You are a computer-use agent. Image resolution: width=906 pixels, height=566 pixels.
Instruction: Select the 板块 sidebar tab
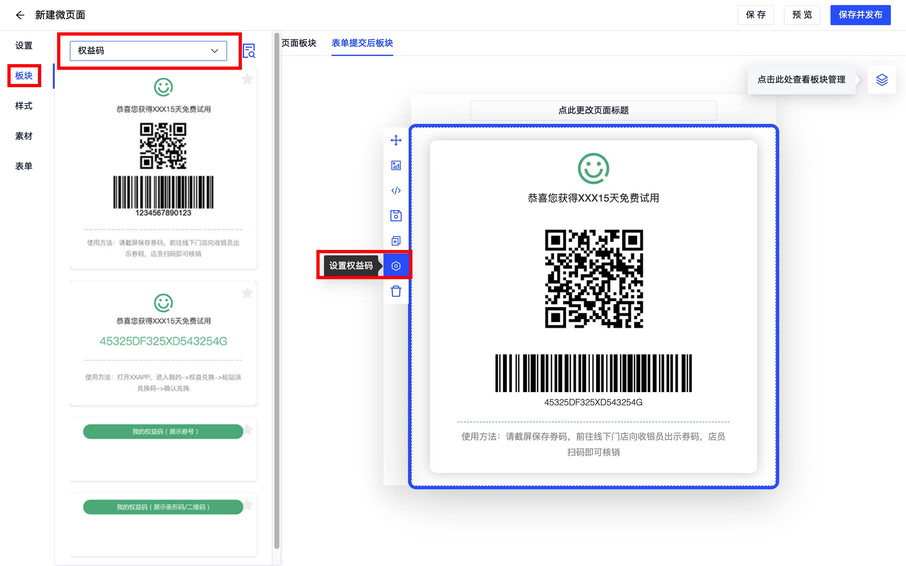pyautogui.click(x=24, y=75)
